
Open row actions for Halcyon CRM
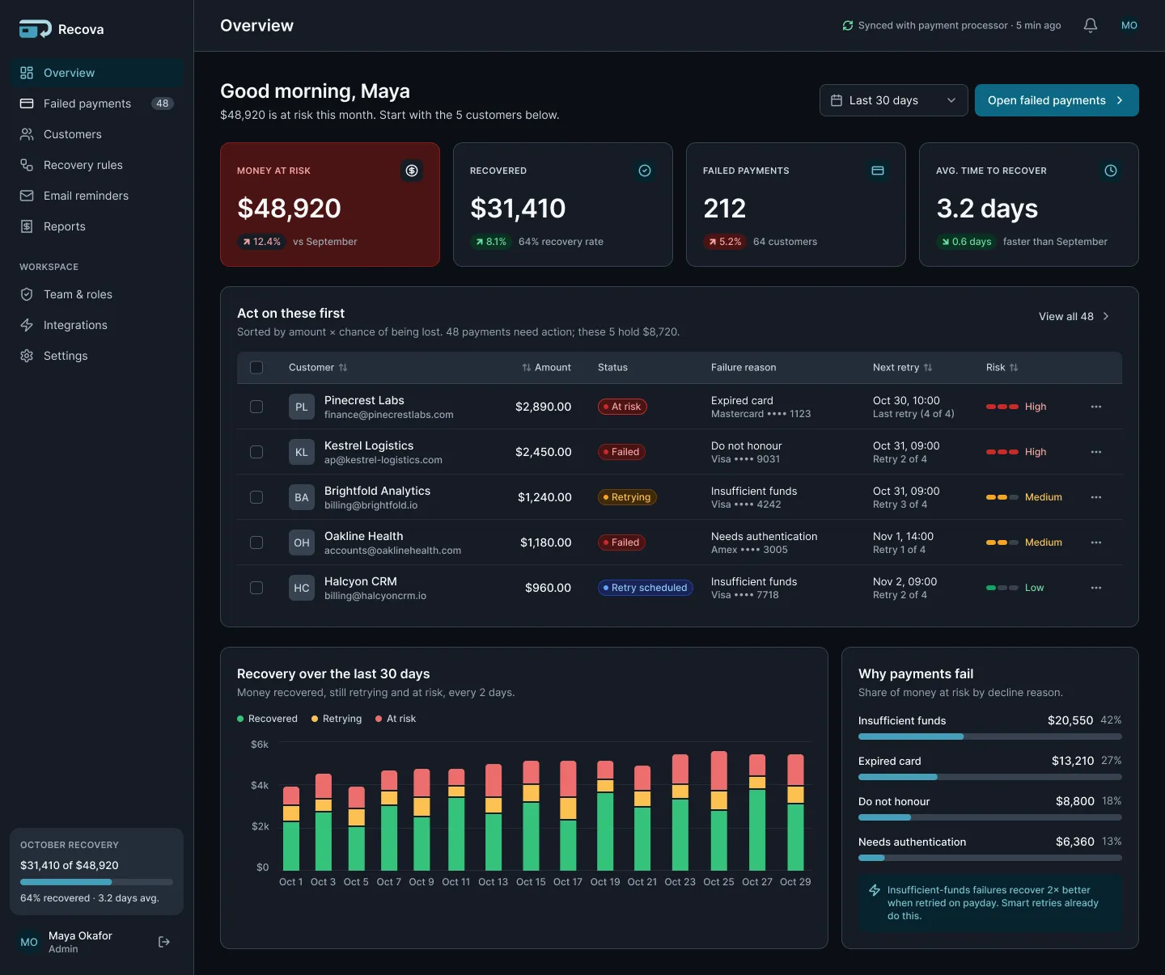(x=1096, y=588)
